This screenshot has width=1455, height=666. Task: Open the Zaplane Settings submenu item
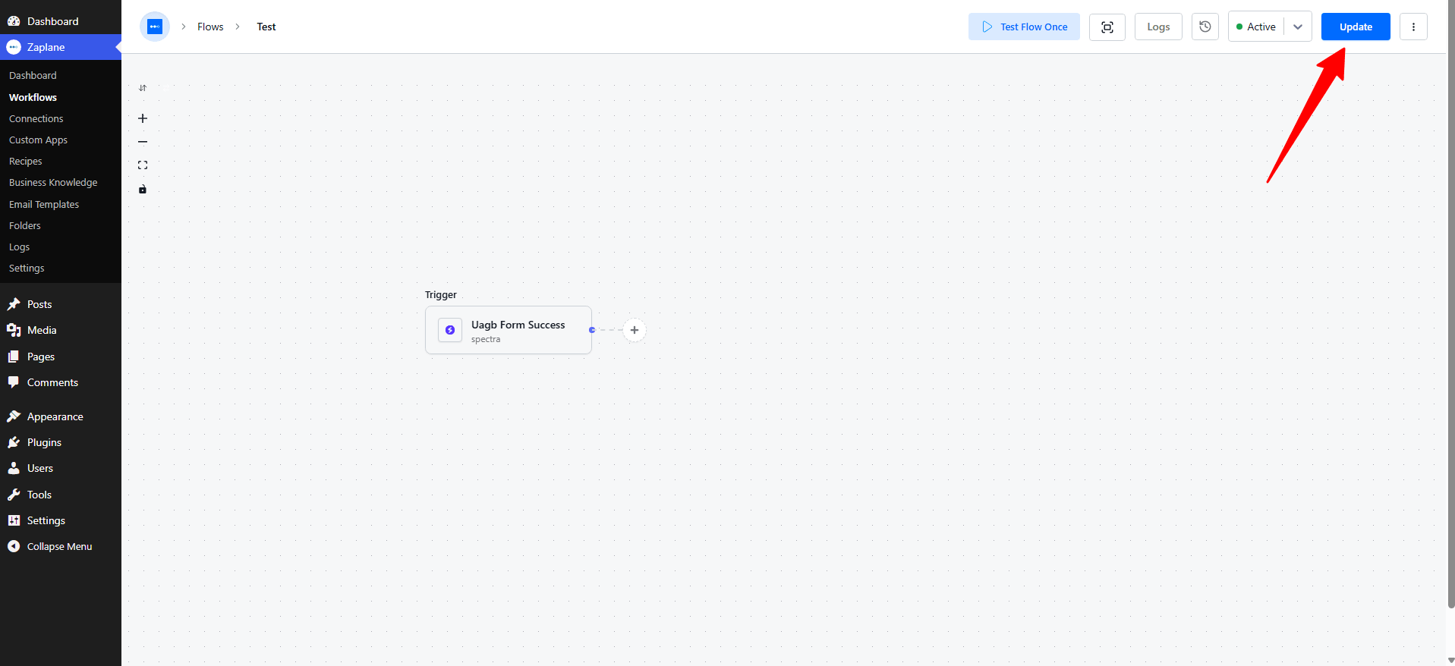point(27,268)
